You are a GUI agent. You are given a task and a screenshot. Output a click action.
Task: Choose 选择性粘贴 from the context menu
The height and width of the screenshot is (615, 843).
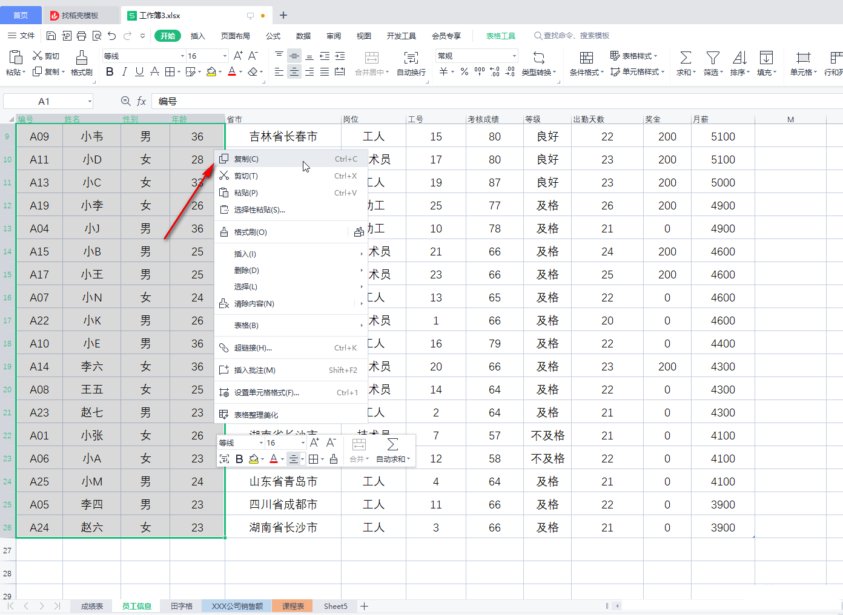pyautogui.click(x=260, y=209)
